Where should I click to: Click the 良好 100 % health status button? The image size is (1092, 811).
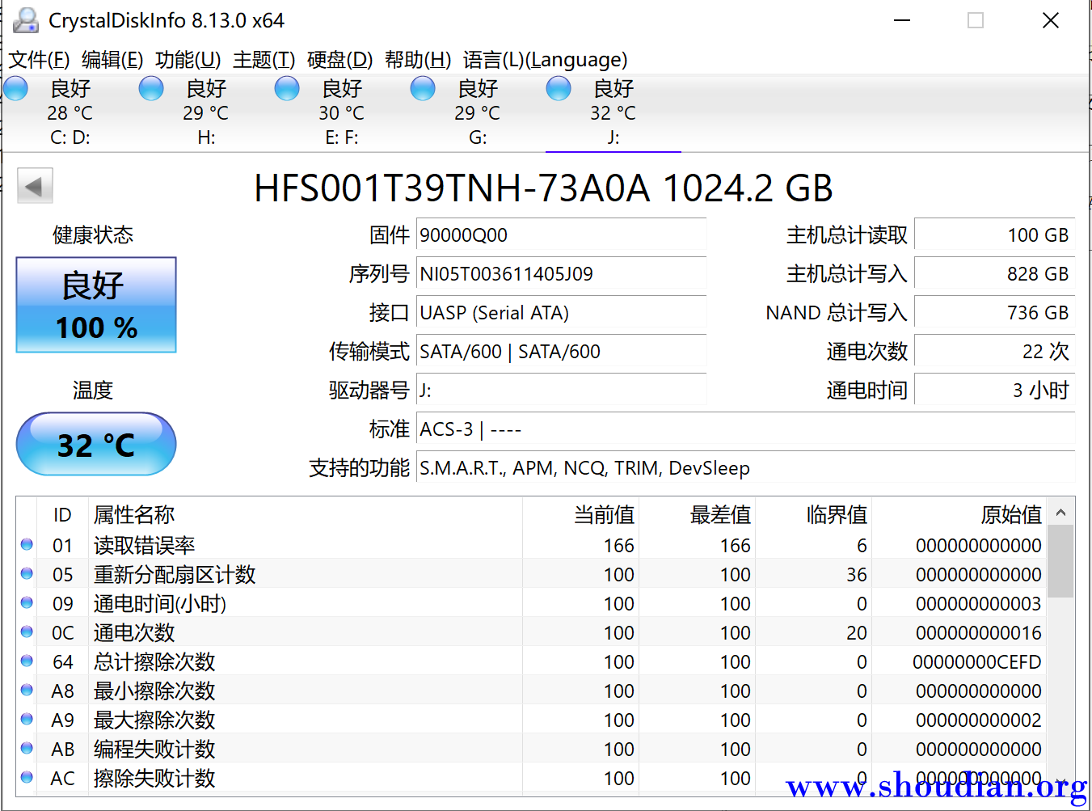pos(96,305)
